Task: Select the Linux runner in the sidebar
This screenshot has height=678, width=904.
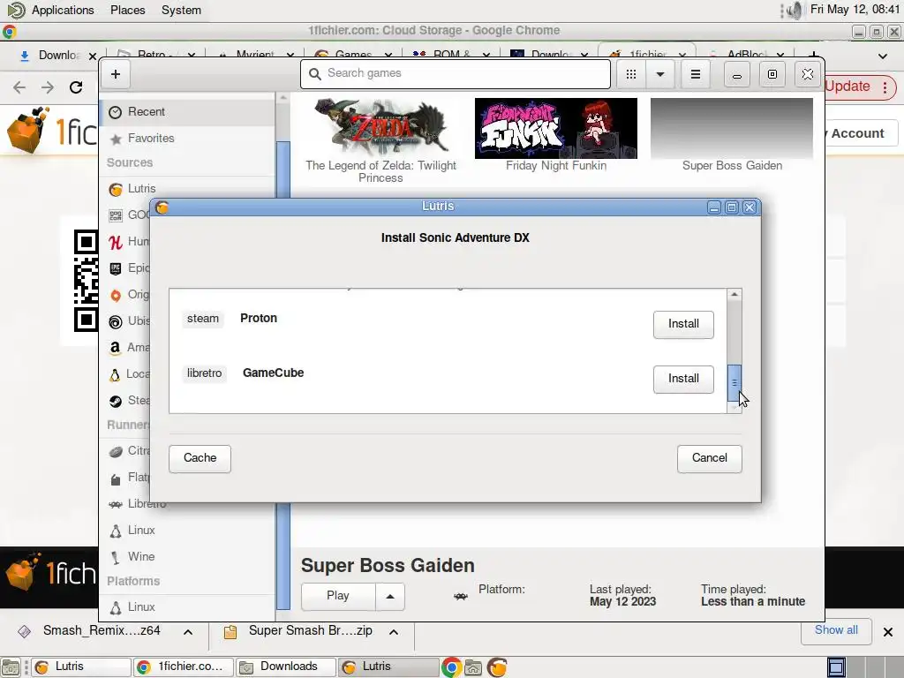Action: pos(187,531)
